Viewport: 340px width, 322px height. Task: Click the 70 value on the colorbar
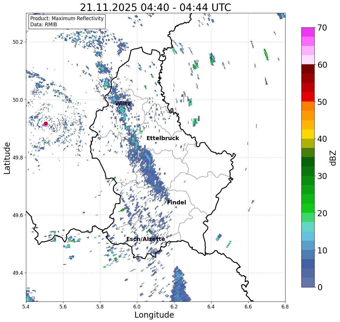click(322, 28)
